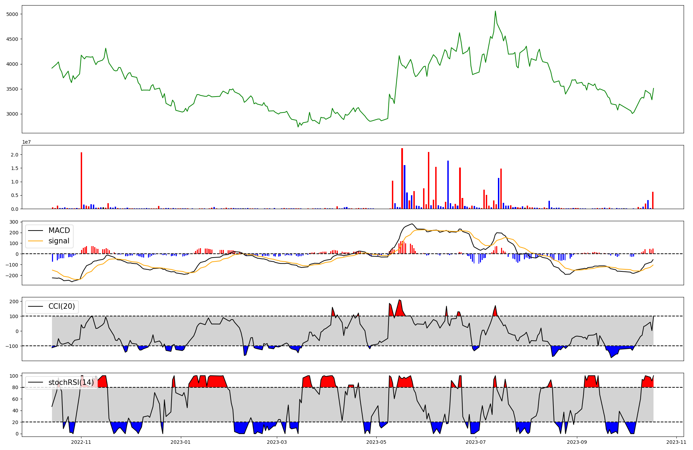Click the 1e7 exponent label above the volume chart
The height and width of the screenshot is (450, 693).
[x=27, y=142]
